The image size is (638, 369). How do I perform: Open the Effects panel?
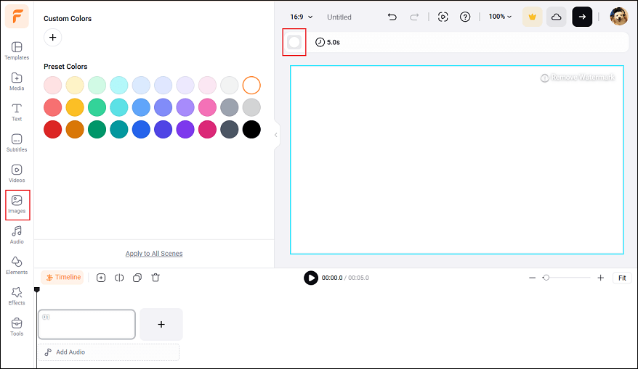pos(17,295)
